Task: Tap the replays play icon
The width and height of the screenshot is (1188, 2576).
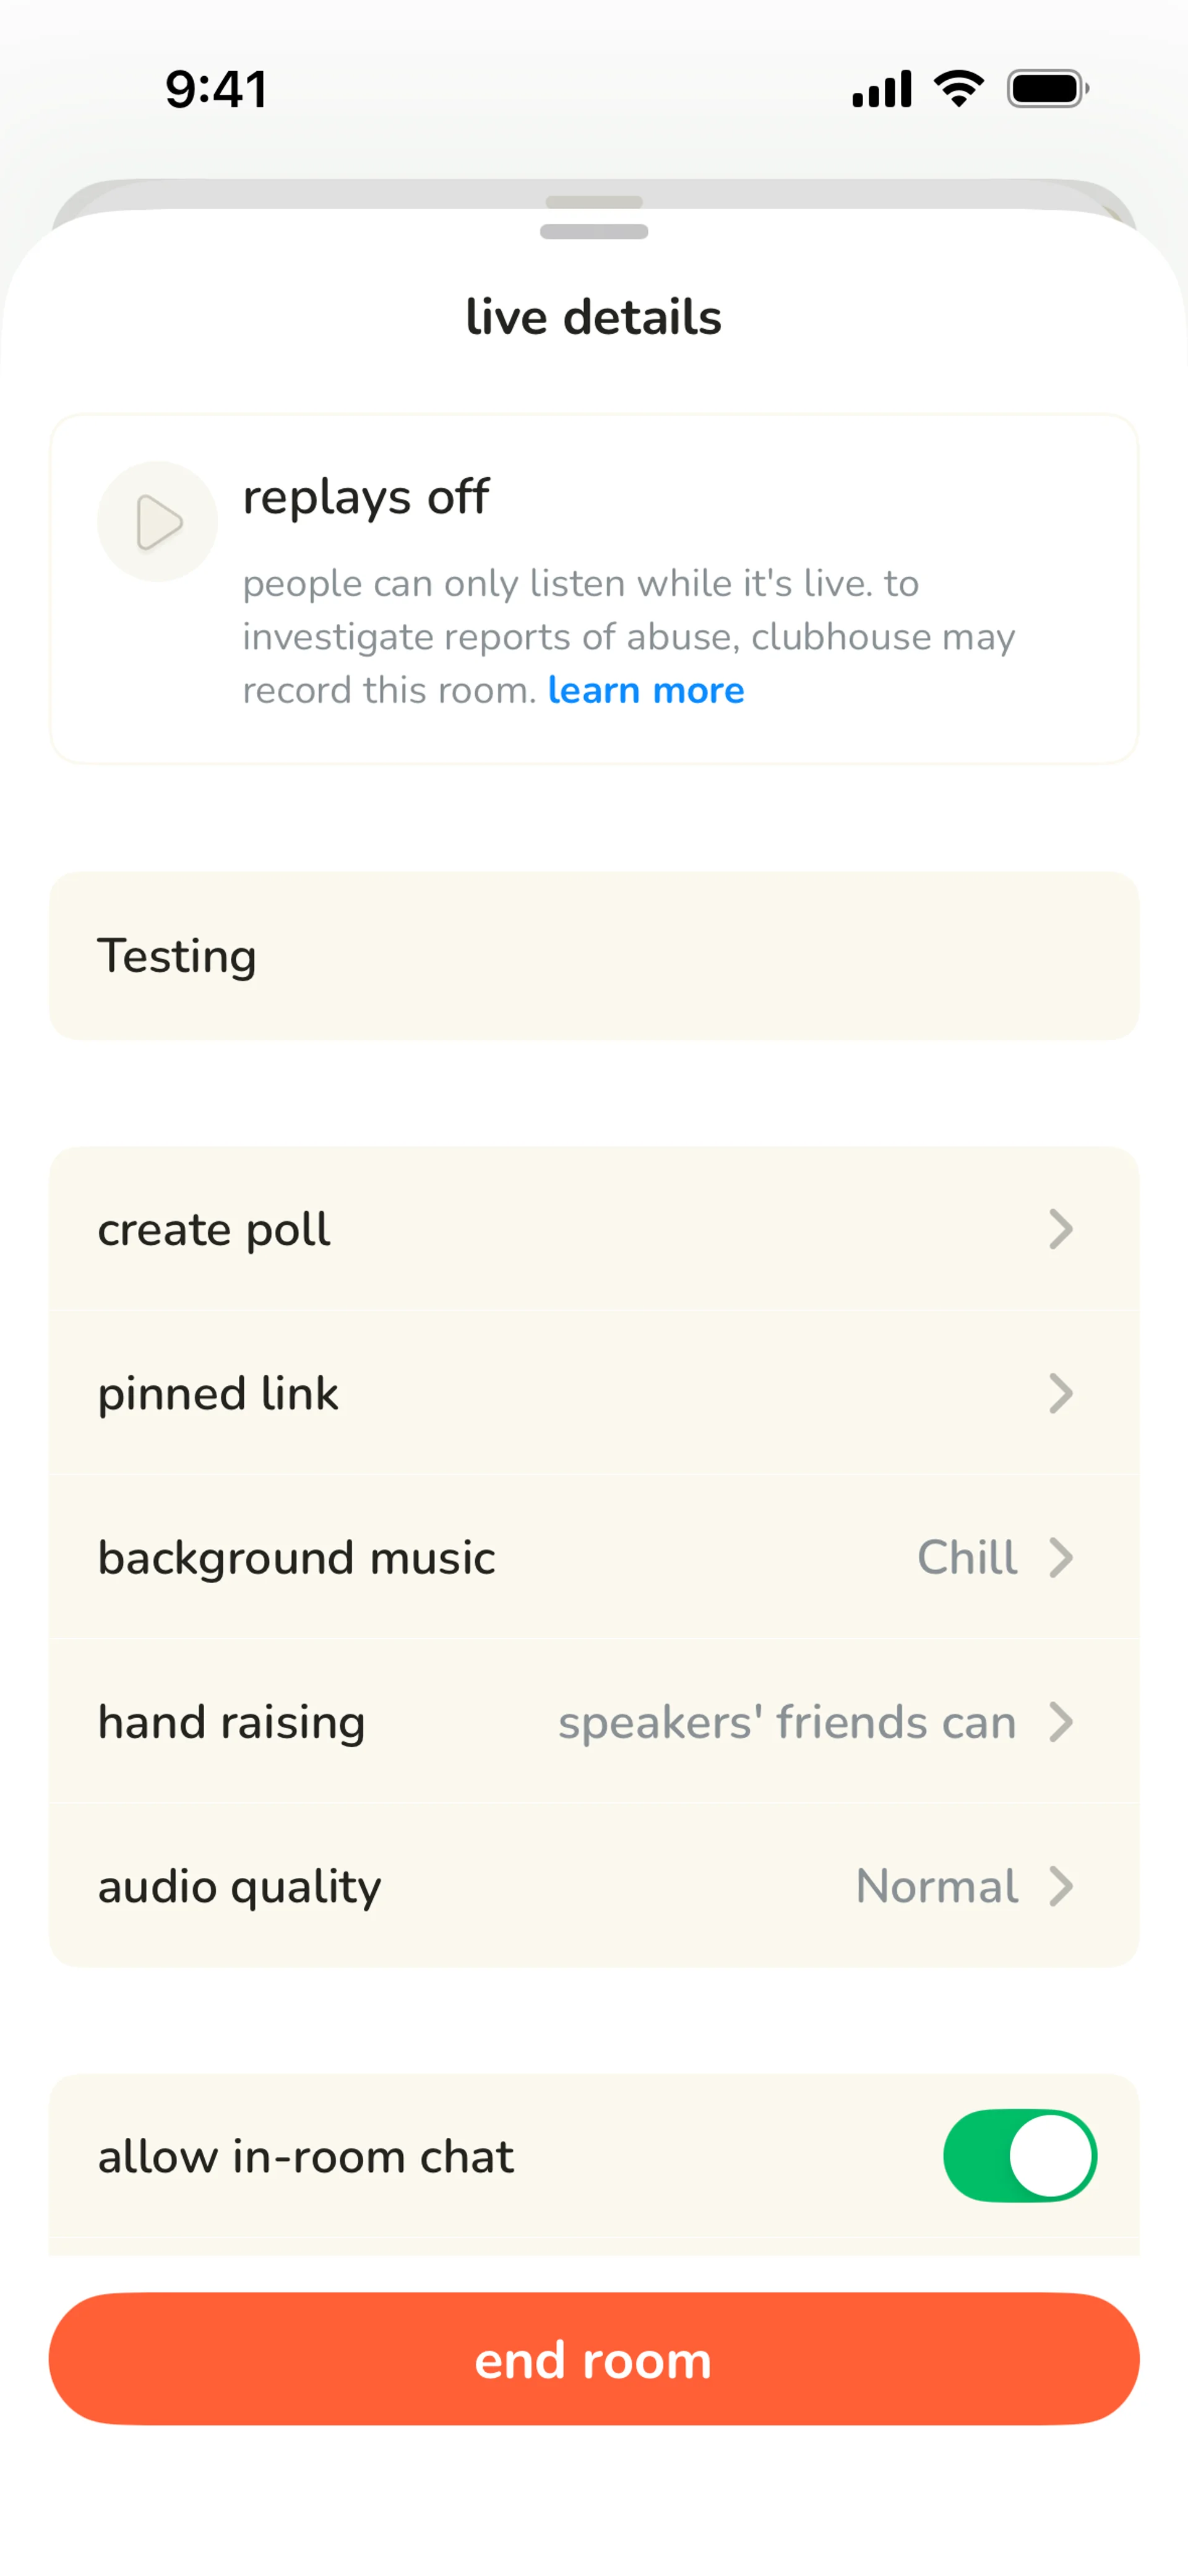Action: [x=157, y=521]
